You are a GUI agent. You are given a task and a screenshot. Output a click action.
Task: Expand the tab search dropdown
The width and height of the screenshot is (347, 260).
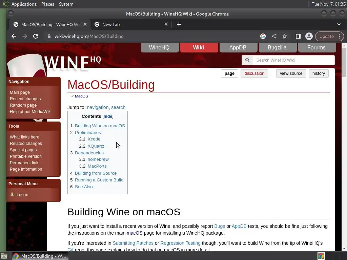click(339, 24)
